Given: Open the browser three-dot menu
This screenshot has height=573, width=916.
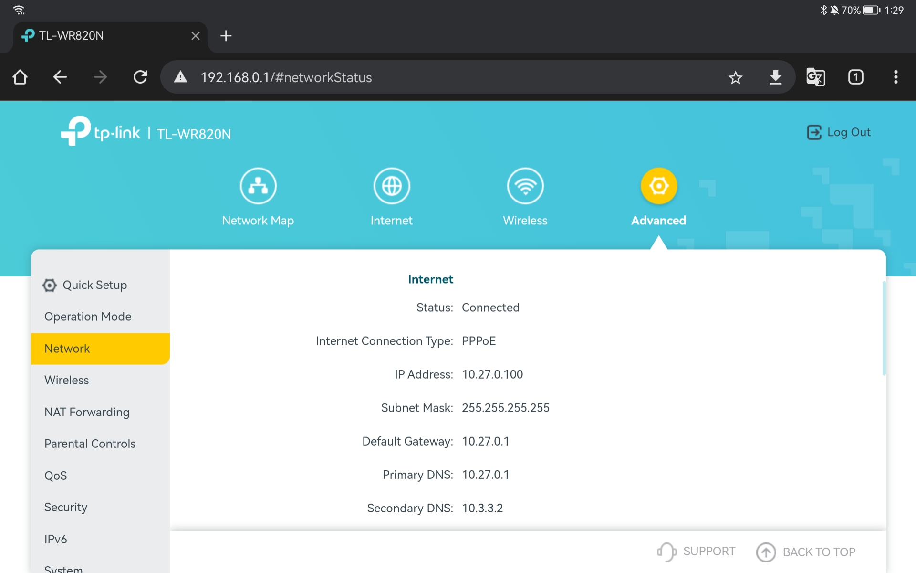Looking at the screenshot, I should (895, 77).
